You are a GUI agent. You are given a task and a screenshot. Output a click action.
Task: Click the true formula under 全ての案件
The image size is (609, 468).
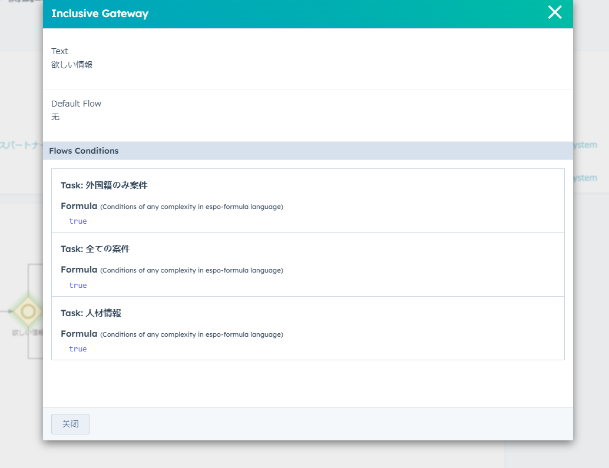[78, 286]
